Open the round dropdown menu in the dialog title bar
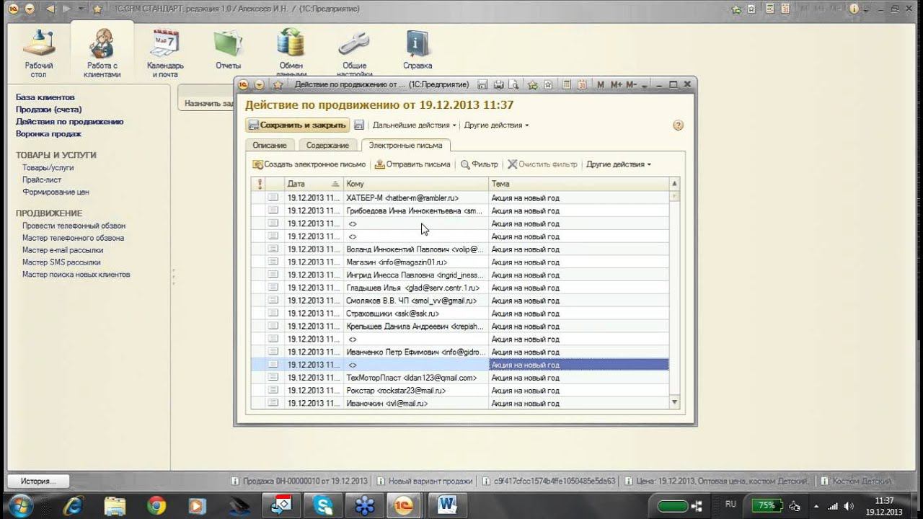The image size is (923, 519). pyautogui.click(x=260, y=85)
